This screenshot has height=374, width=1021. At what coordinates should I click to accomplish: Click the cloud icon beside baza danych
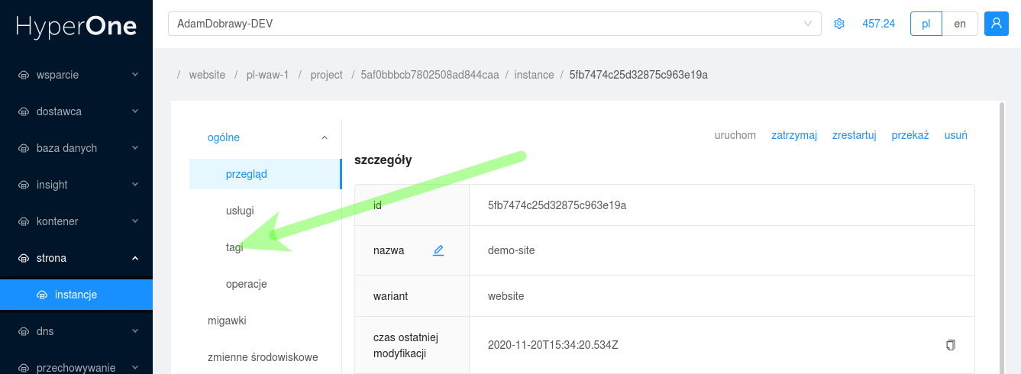tap(23, 148)
